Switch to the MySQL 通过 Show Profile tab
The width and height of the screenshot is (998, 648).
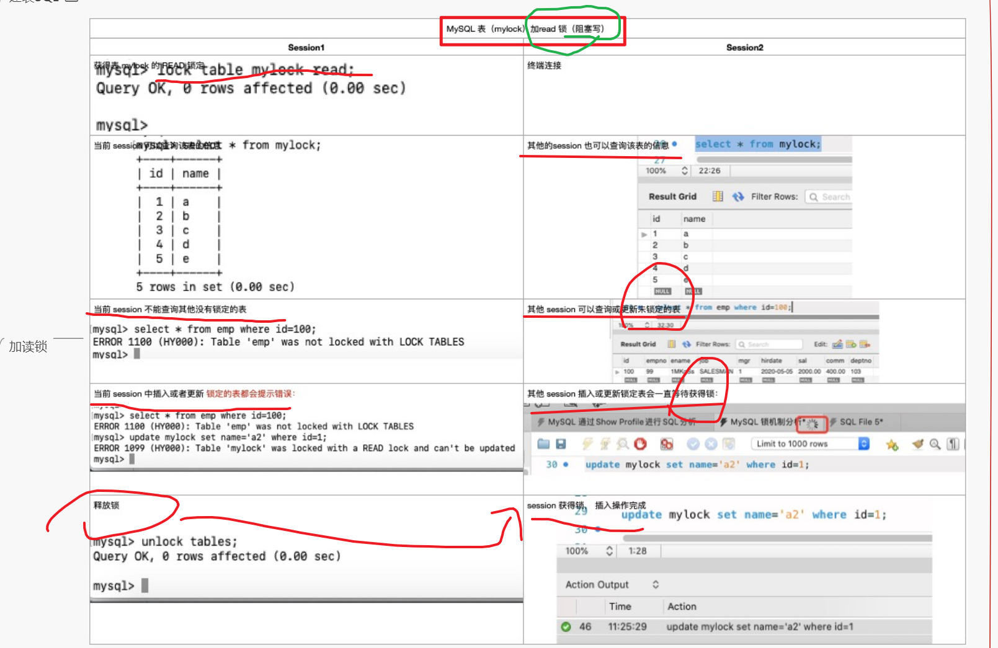tap(623, 422)
